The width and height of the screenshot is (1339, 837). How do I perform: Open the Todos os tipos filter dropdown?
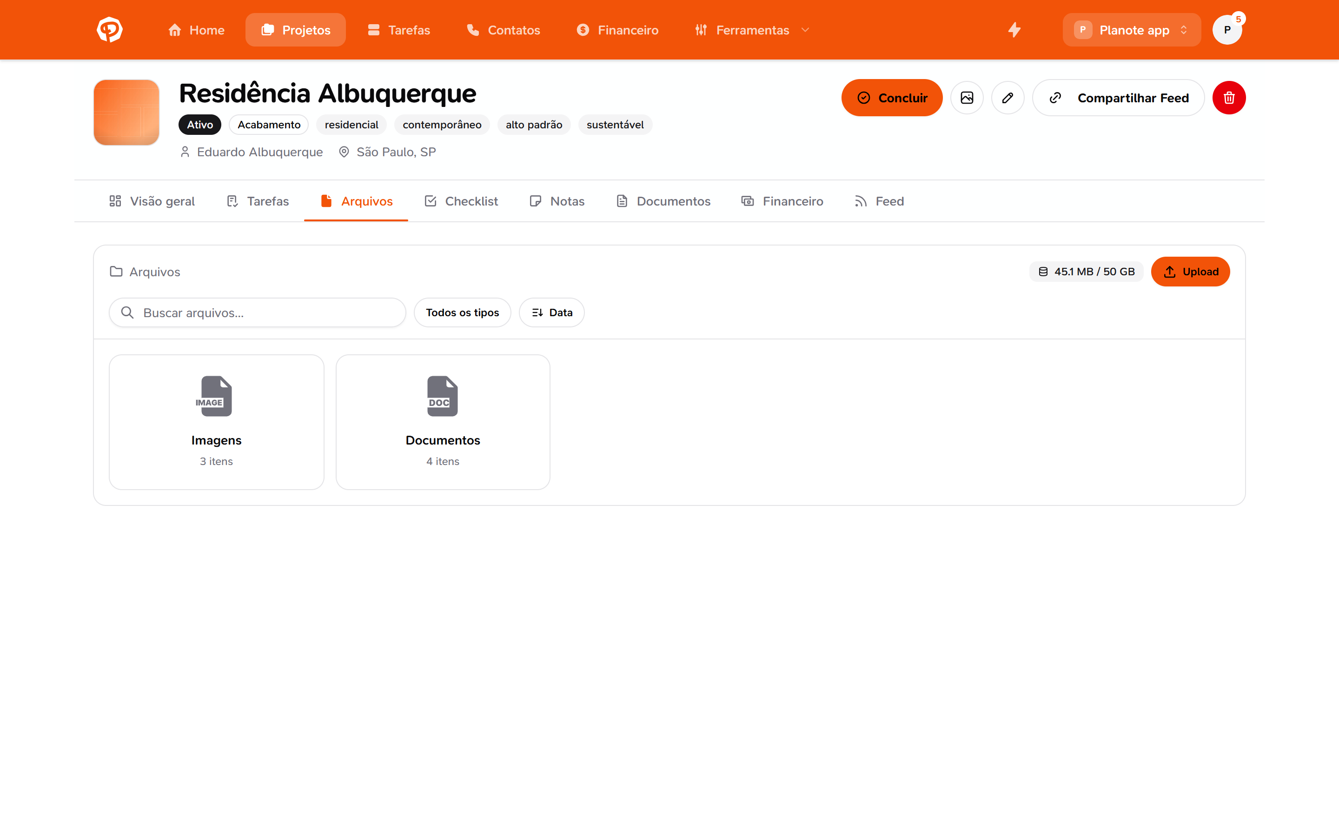pos(463,313)
